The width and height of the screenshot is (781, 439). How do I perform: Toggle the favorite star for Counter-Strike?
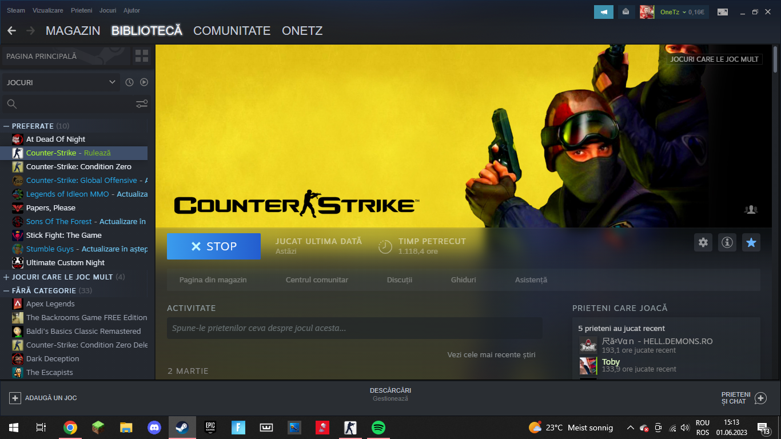[x=751, y=242]
